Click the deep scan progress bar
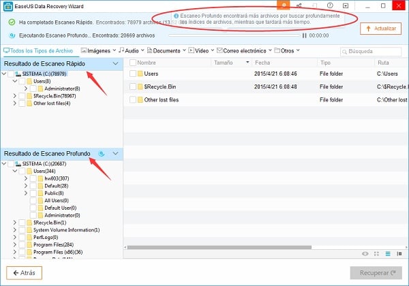Screen dimensions: 409x286 coord(234,35)
